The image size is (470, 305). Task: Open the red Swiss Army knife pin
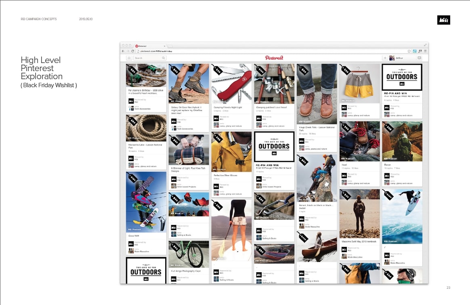[x=231, y=84]
